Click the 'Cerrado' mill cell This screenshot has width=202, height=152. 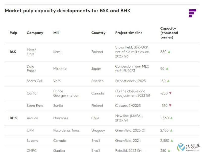60,141
